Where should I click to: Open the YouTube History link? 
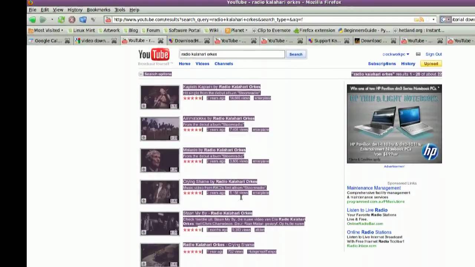point(408,64)
